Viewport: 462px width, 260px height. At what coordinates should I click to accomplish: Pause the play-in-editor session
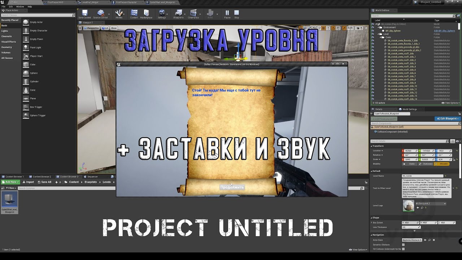227,14
